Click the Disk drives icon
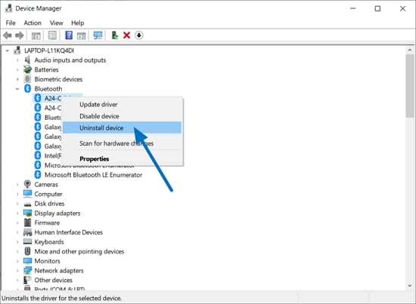416x304 pixels. 27,204
